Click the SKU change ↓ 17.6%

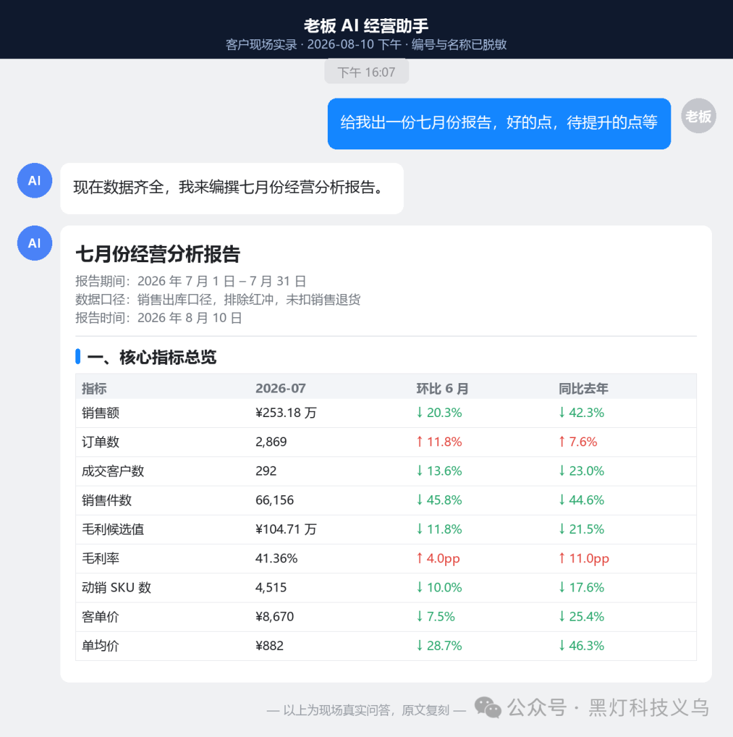coord(582,588)
